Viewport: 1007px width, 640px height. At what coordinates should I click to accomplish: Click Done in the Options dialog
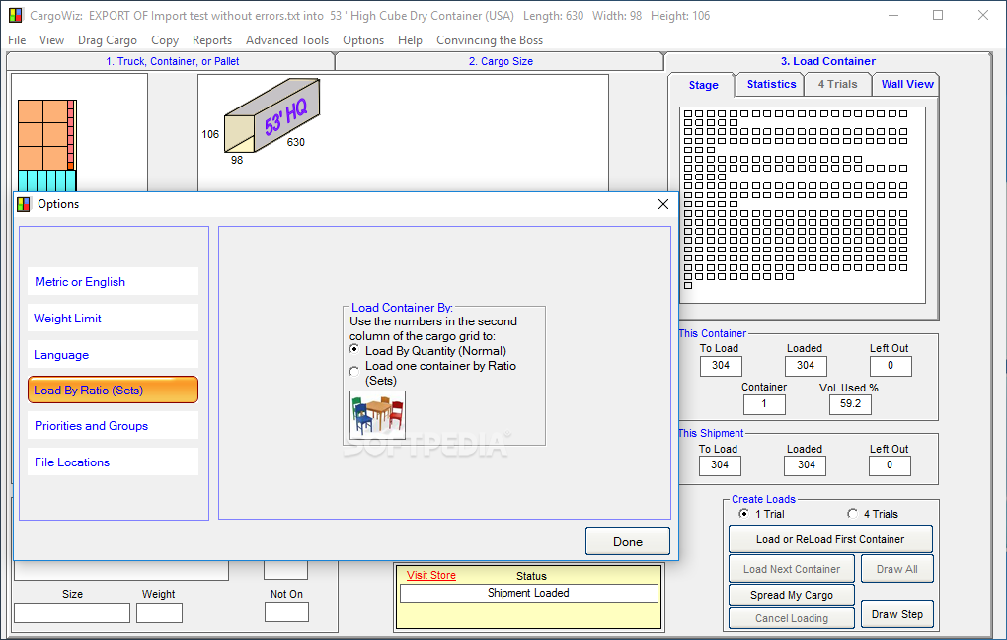[628, 542]
